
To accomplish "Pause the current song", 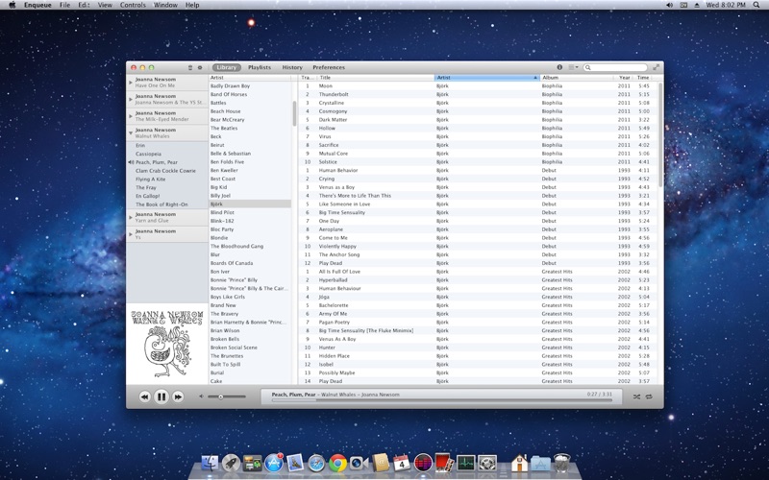I will [161, 396].
